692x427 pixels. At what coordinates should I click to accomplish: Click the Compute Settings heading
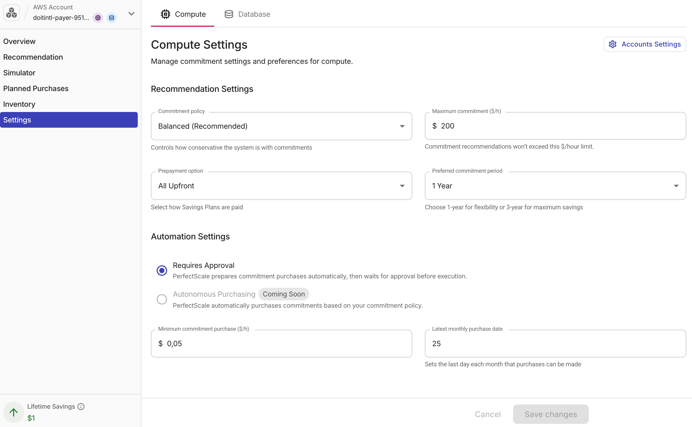tap(199, 45)
